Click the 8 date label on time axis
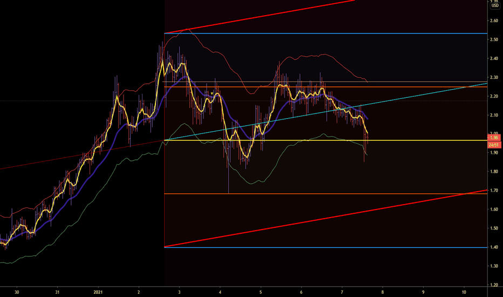This screenshot has height=297, width=503. tap(383, 292)
